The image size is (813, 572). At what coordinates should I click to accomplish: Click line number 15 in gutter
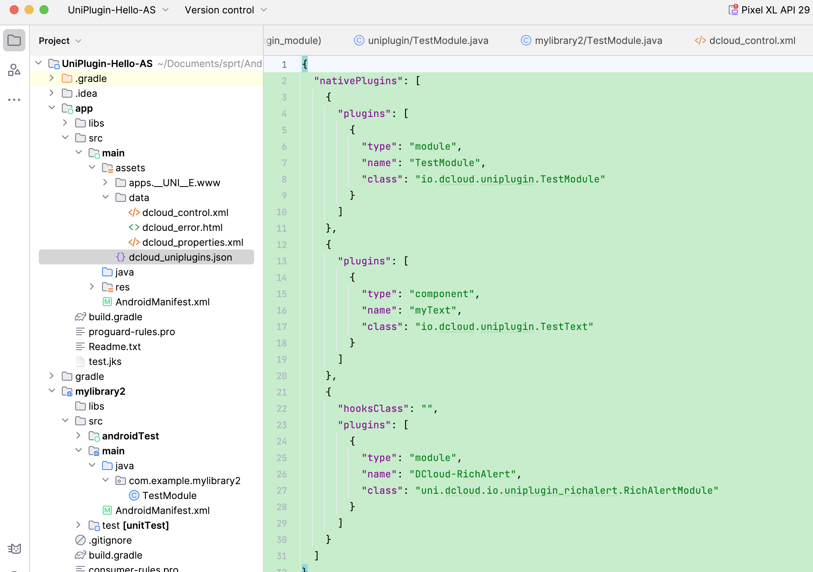(x=282, y=294)
